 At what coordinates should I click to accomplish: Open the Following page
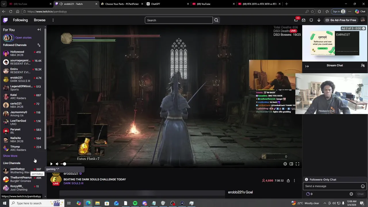pos(20,20)
